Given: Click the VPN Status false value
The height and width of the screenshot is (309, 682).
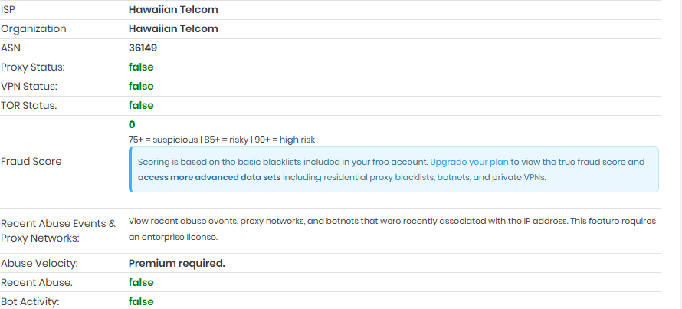Looking at the screenshot, I should [x=141, y=86].
